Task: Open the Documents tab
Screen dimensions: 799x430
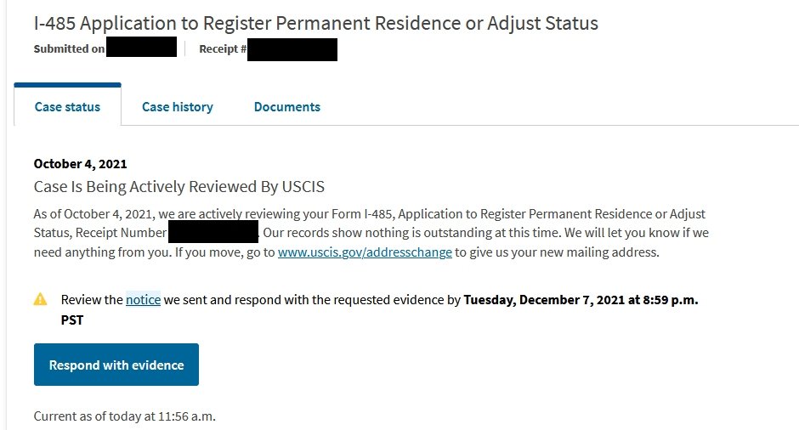Action: 287,107
